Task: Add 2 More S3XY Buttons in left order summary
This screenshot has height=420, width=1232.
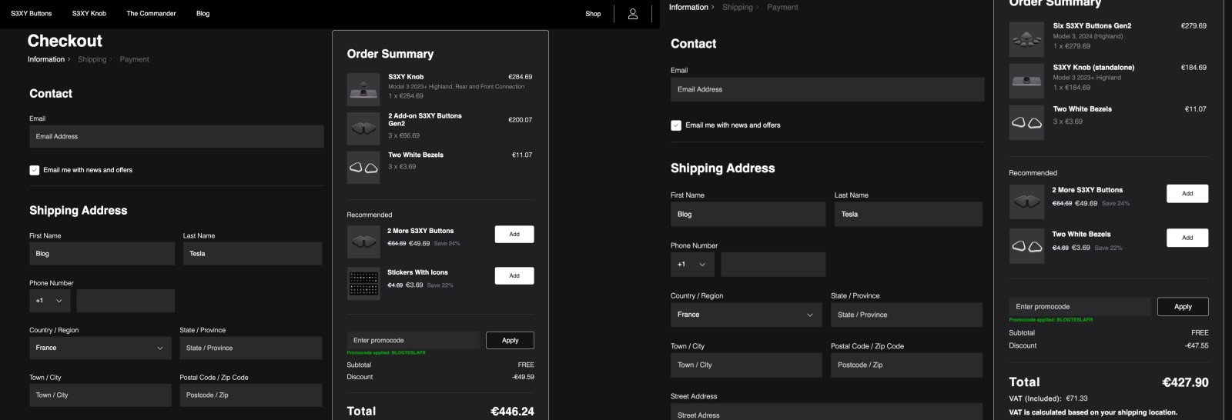Action: (x=514, y=235)
